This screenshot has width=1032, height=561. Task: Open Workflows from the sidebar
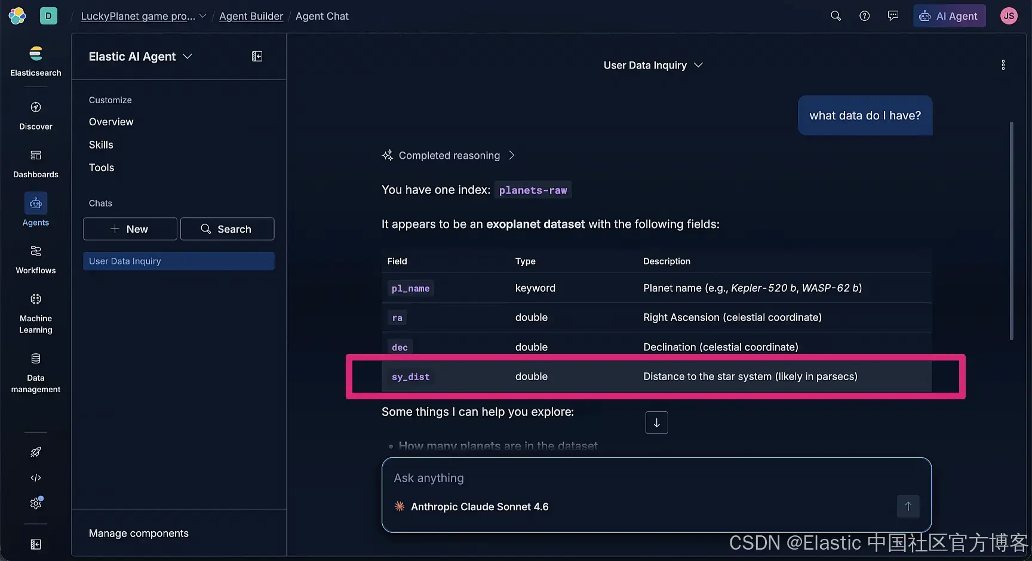(x=36, y=260)
